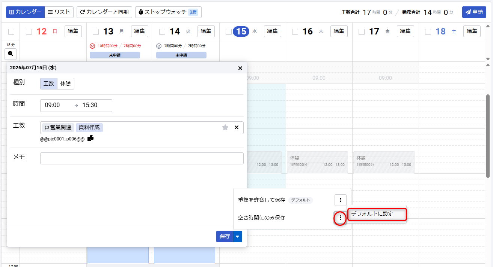The height and width of the screenshot is (267, 493).
Task: Switch to the リスト view tab
Action: (x=59, y=12)
